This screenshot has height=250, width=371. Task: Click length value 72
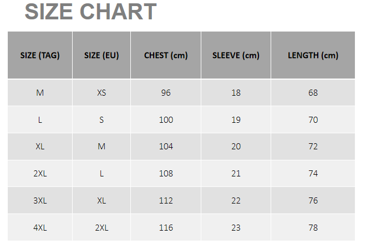click(313, 147)
